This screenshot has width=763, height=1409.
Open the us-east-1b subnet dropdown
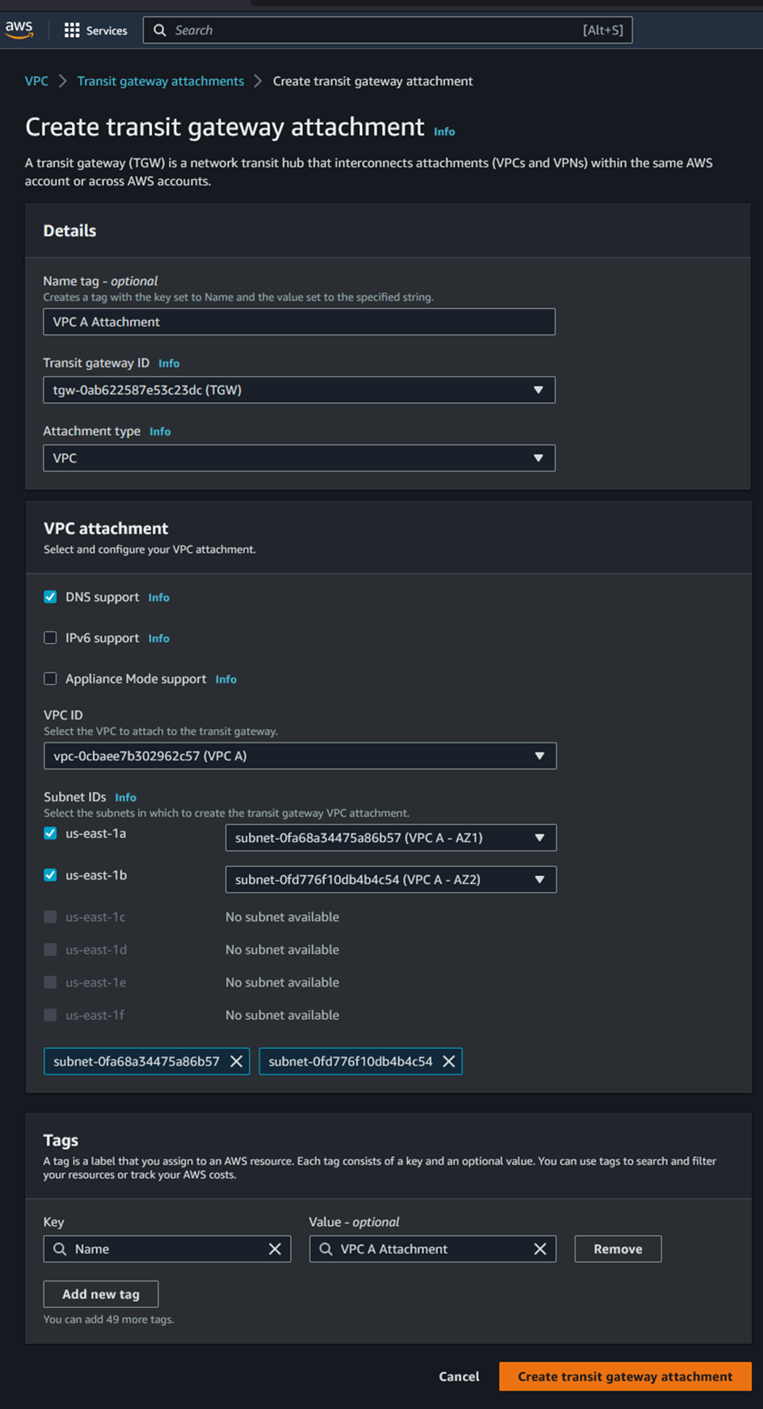tap(390, 880)
